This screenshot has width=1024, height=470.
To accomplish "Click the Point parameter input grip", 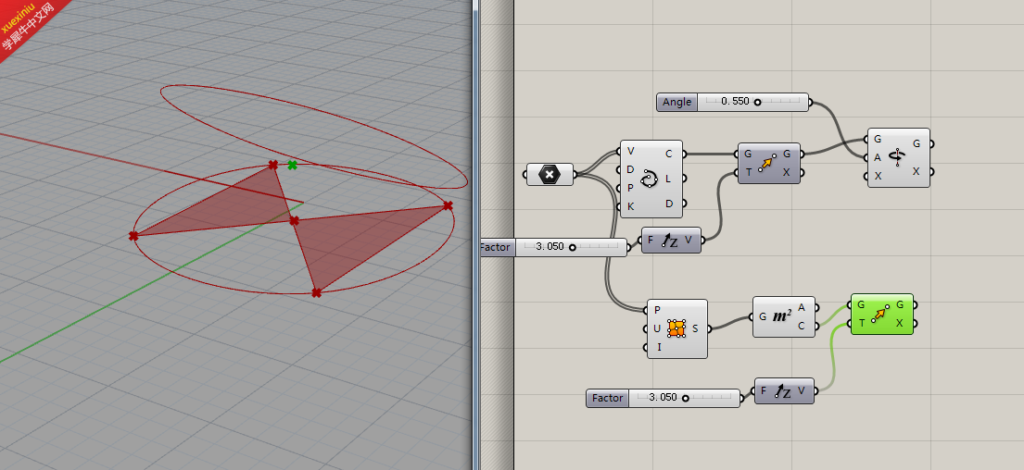I will (525, 175).
